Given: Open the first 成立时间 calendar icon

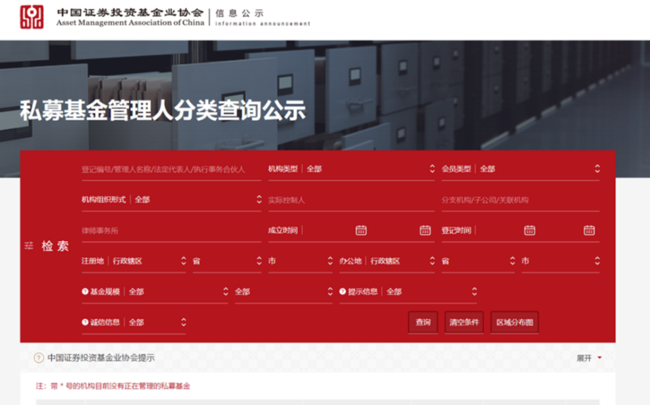Looking at the screenshot, I should tap(361, 230).
